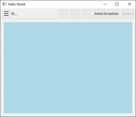
Task: Click the application icon in the title bar
Action: coord(4,4)
